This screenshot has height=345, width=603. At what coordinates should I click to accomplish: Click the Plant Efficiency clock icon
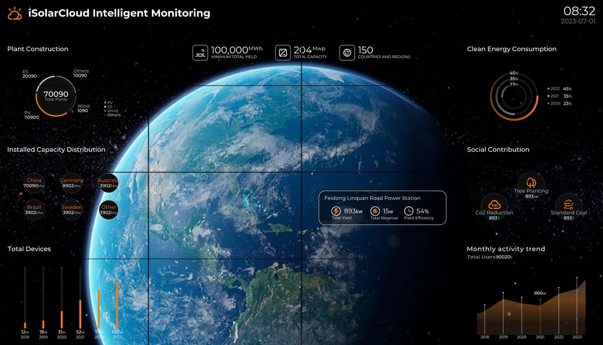(x=408, y=211)
